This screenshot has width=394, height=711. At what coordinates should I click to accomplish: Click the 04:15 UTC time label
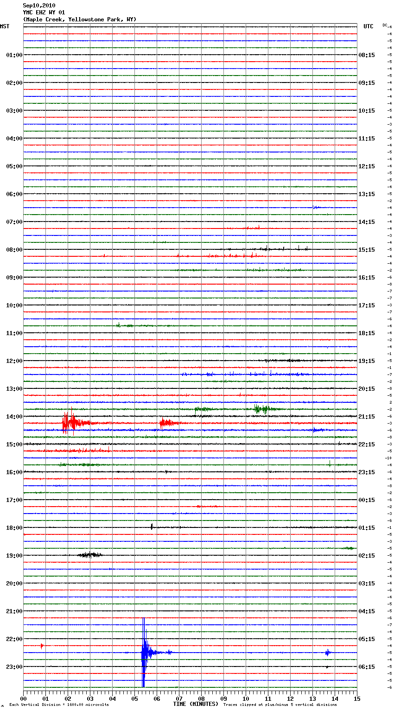(x=367, y=611)
